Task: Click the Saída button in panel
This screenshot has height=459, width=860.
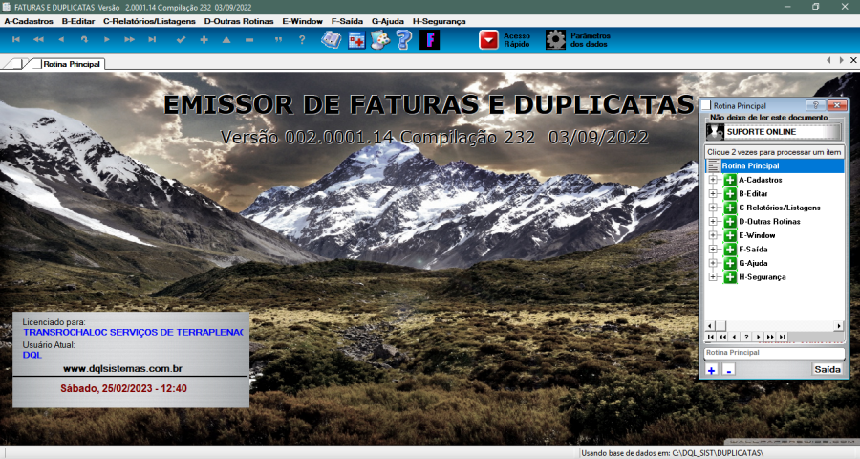Action: (828, 369)
